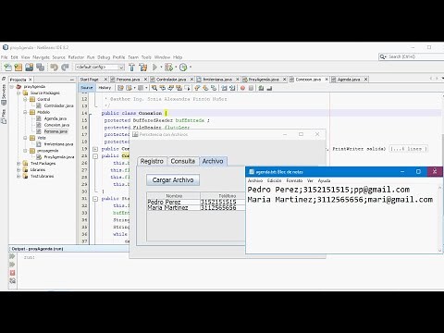444x333 pixels.
Task: Switch to the Source editor view
Action: click(87, 88)
